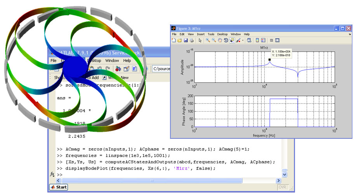Screen dimensions: 354x194
Task: Click the Insert Colorbar icon
Action: [x=257, y=40]
